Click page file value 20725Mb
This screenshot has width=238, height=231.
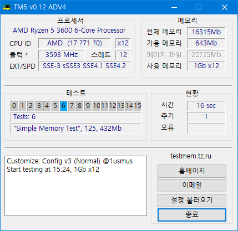pyautogui.click(x=206, y=55)
